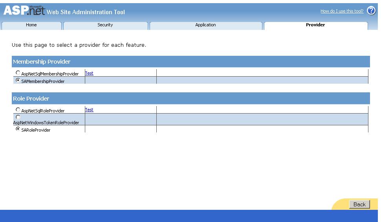The width and height of the screenshot is (381, 222).
Task: Click the ASP.net logo in header
Action: click(24, 10)
